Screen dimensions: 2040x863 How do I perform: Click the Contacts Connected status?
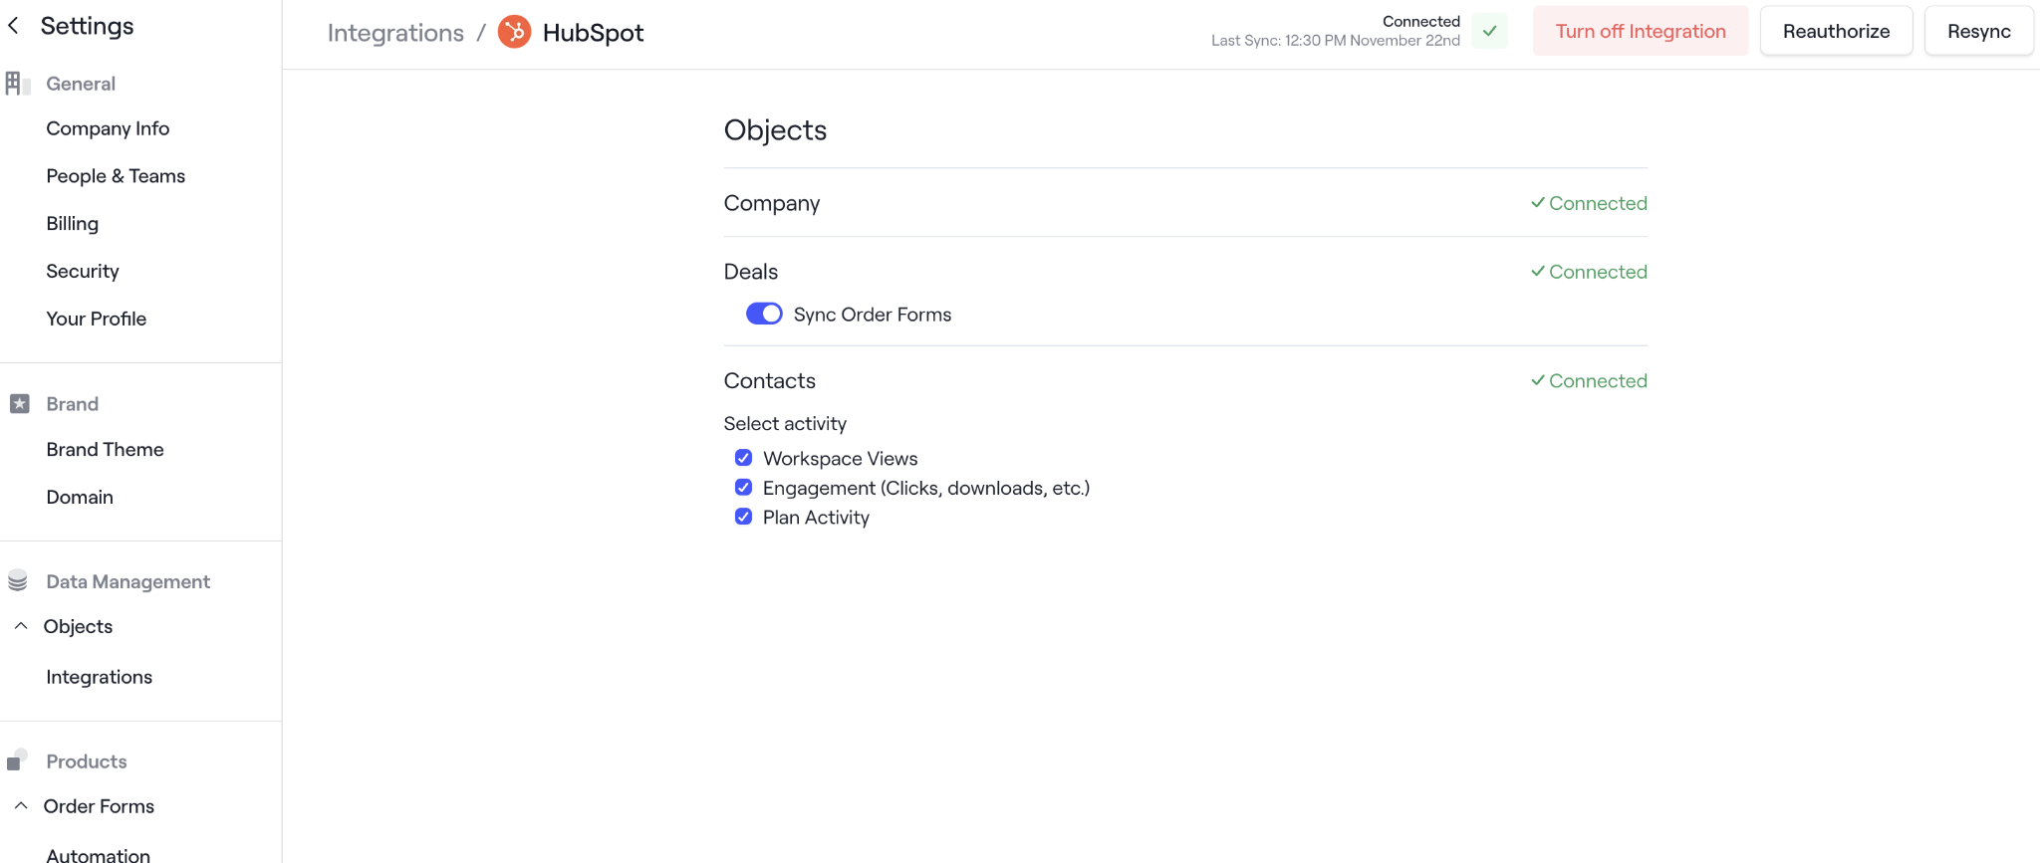click(x=1589, y=381)
